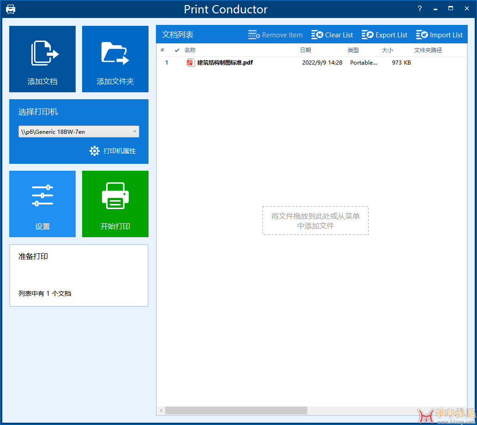Open 打印机属性 printer properties link
The width and height of the screenshot is (477, 425).
point(119,151)
